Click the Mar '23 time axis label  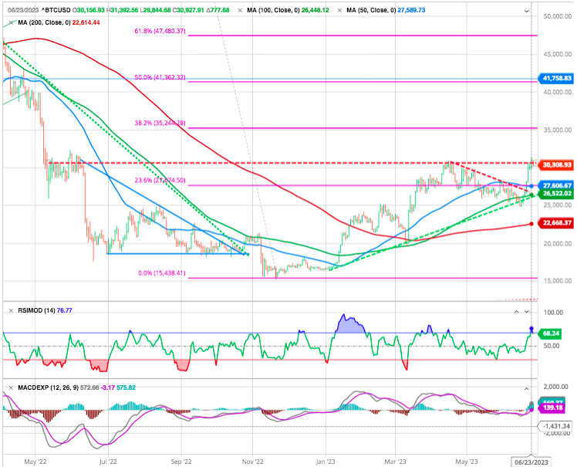[x=395, y=462]
